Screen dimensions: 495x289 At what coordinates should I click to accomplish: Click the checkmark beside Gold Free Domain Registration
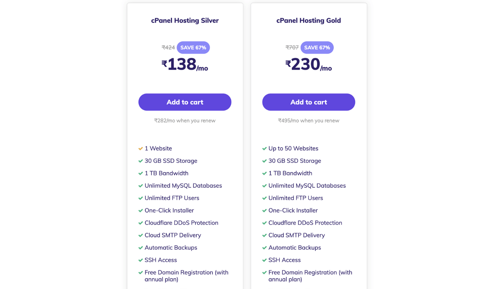[264, 272]
